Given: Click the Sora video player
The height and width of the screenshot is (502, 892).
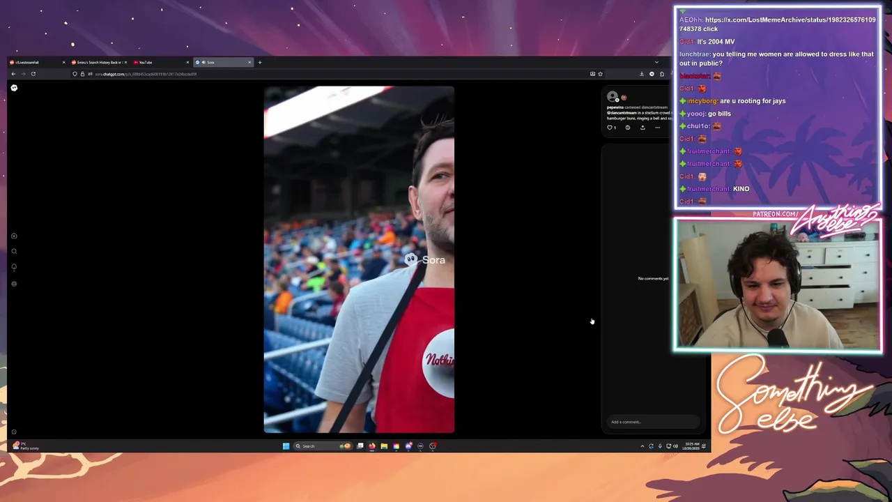Looking at the screenshot, I should click(x=359, y=259).
